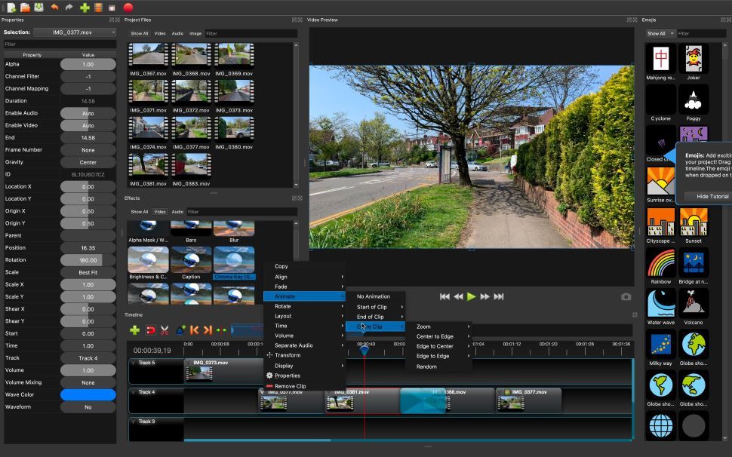Add a new track to the timeline
This screenshot has height=457, width=732.
(134, 330)
